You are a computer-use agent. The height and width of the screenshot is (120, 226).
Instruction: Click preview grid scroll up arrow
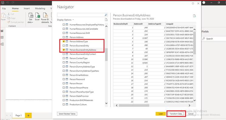pyautogui.click(x=194, y=30)
